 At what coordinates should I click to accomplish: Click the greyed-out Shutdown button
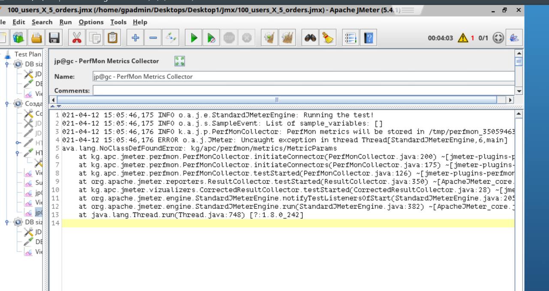tap(246, 38)
